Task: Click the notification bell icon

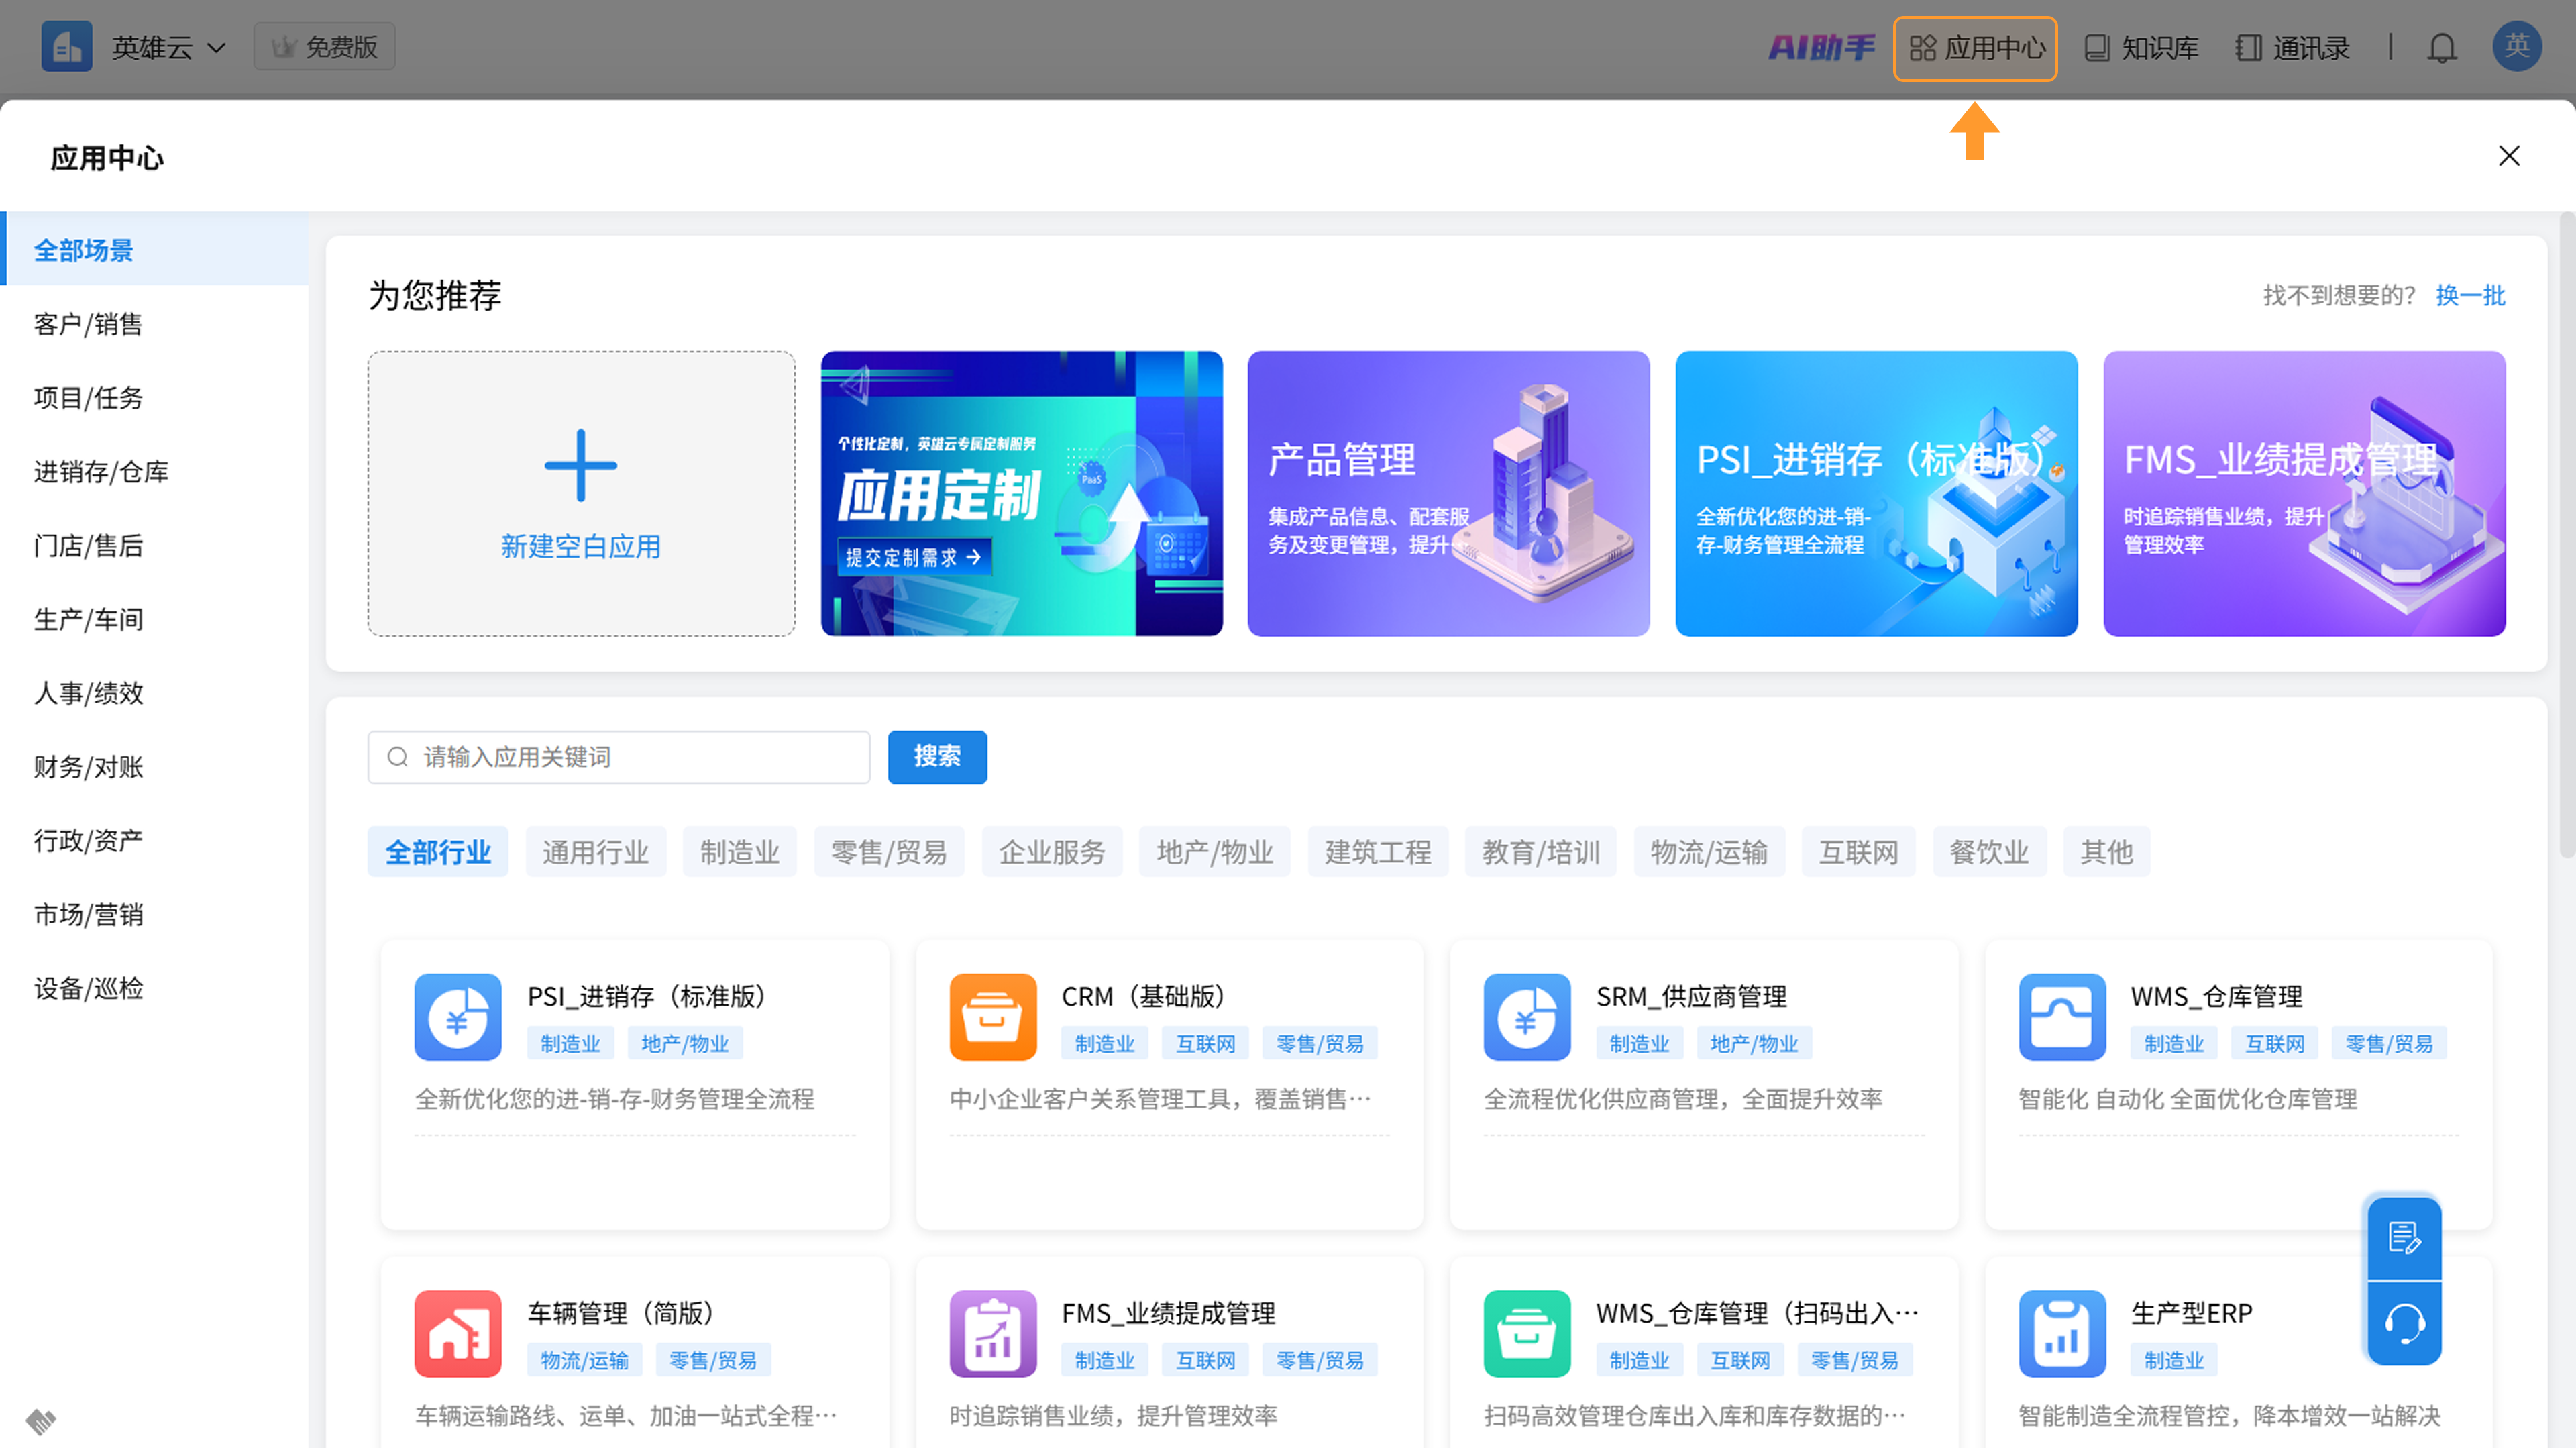Action: tap(2442, 48)
